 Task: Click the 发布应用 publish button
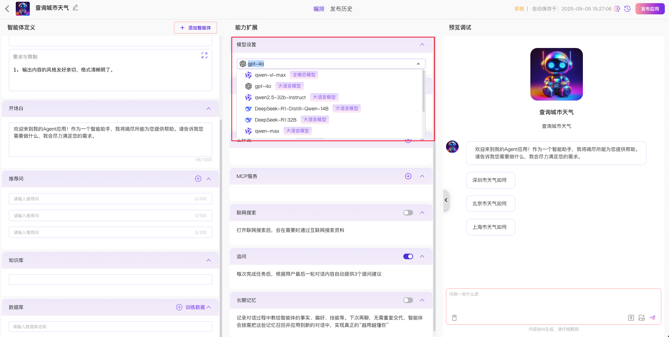(x=650, y=9)
